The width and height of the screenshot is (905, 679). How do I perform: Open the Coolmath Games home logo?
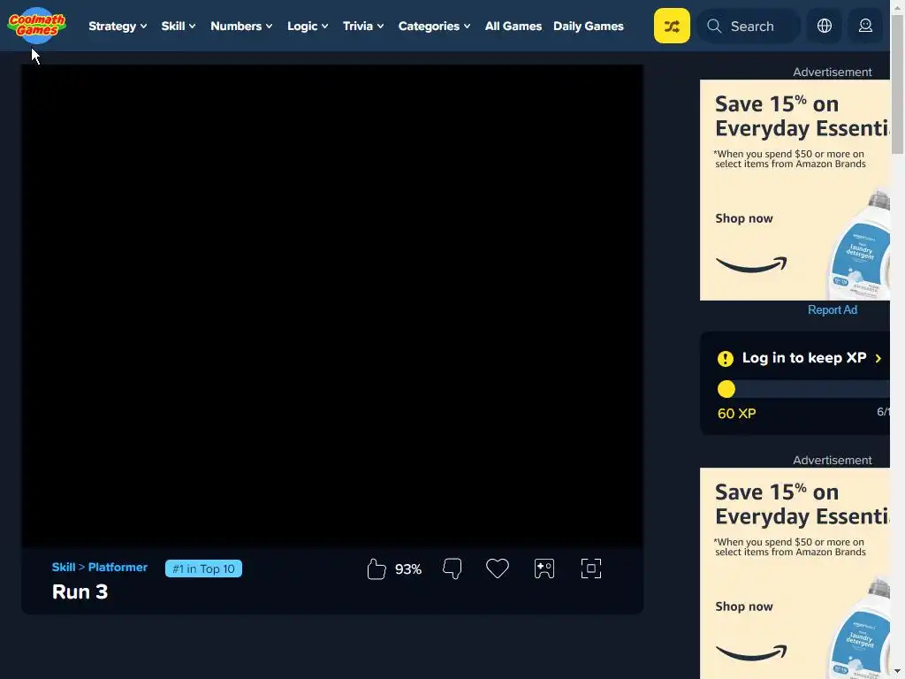pyautogui.click(x=37, y=26)
